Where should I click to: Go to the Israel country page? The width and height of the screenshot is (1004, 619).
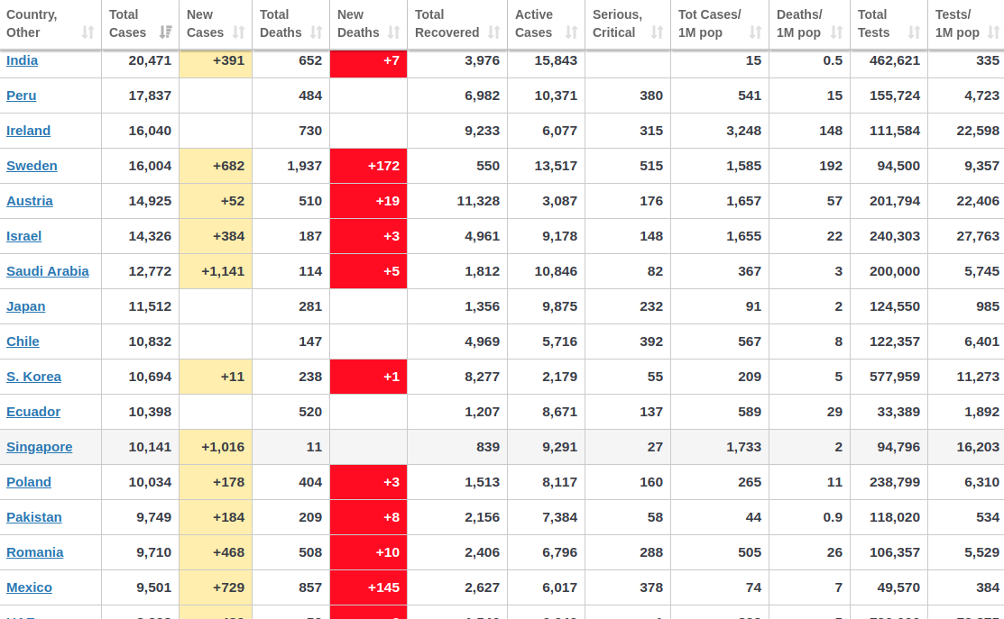[23, 236]
